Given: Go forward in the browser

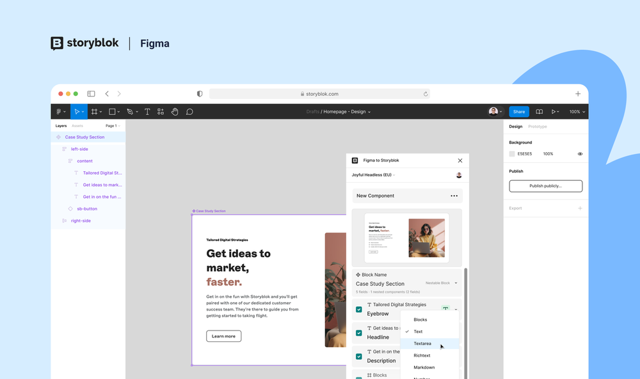Looking at the screenshot, I should coord(119,94).
